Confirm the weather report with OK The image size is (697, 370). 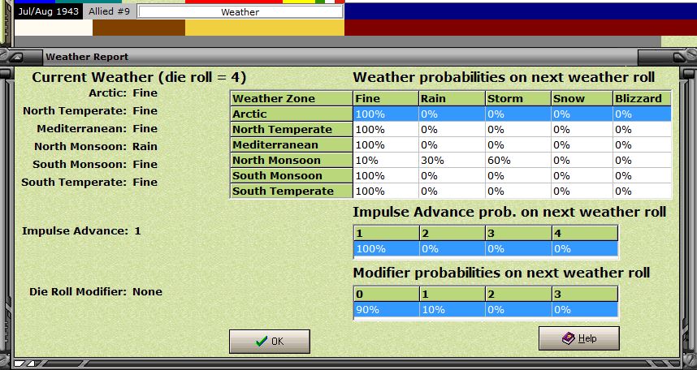pyautogui.click(x=270, y=341)
